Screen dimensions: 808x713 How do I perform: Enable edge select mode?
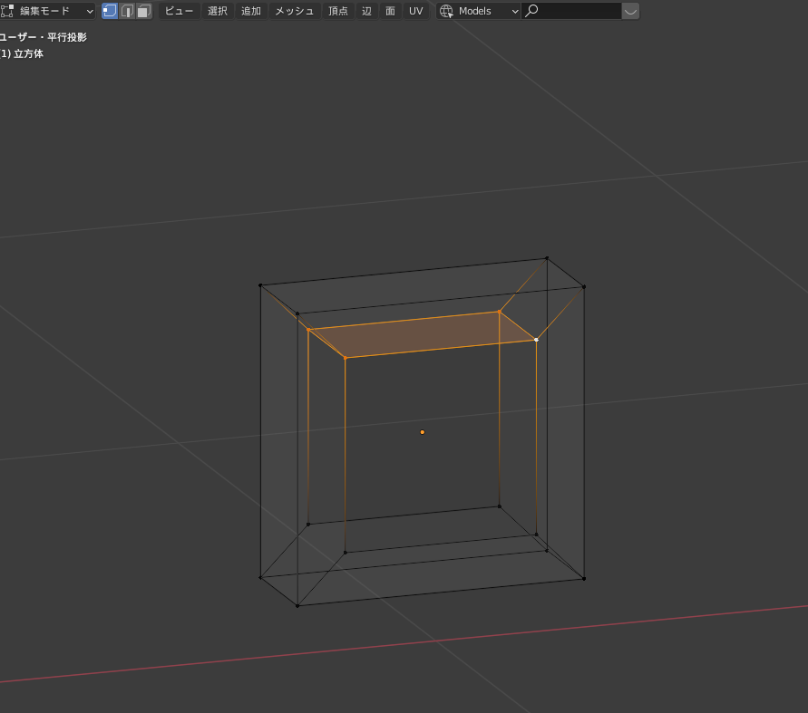click(x=127, y=11)
